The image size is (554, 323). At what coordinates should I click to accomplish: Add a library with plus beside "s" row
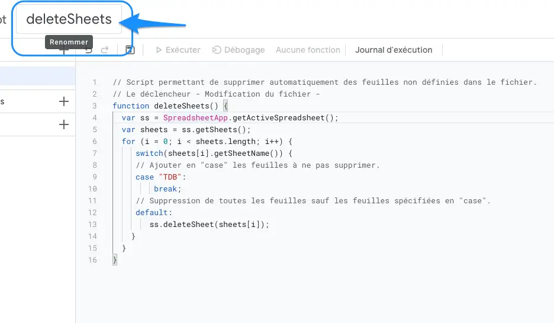[63, 101]
